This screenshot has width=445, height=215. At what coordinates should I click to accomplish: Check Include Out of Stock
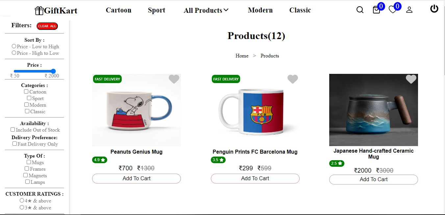pyautogui.click(x=12, y=129)
